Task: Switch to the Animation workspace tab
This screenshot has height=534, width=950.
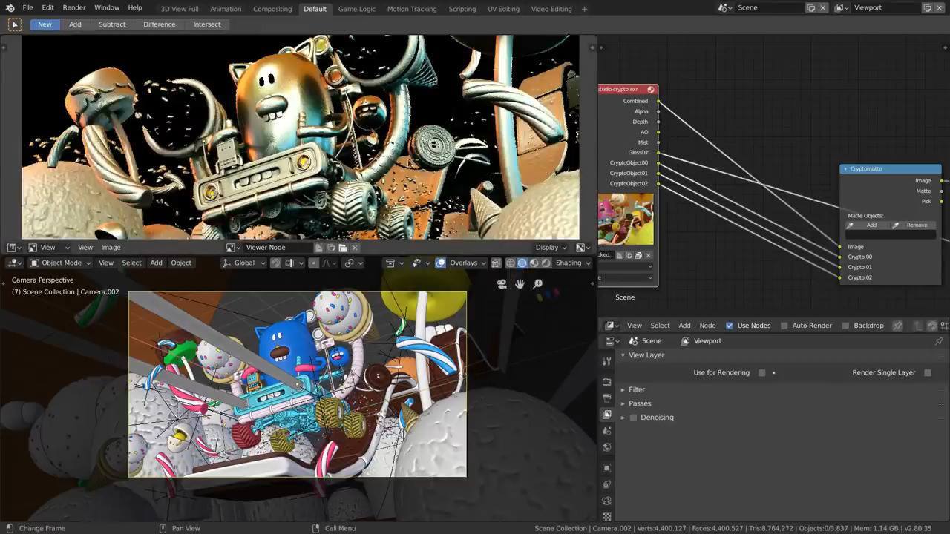Action: [x=226, y=9]
